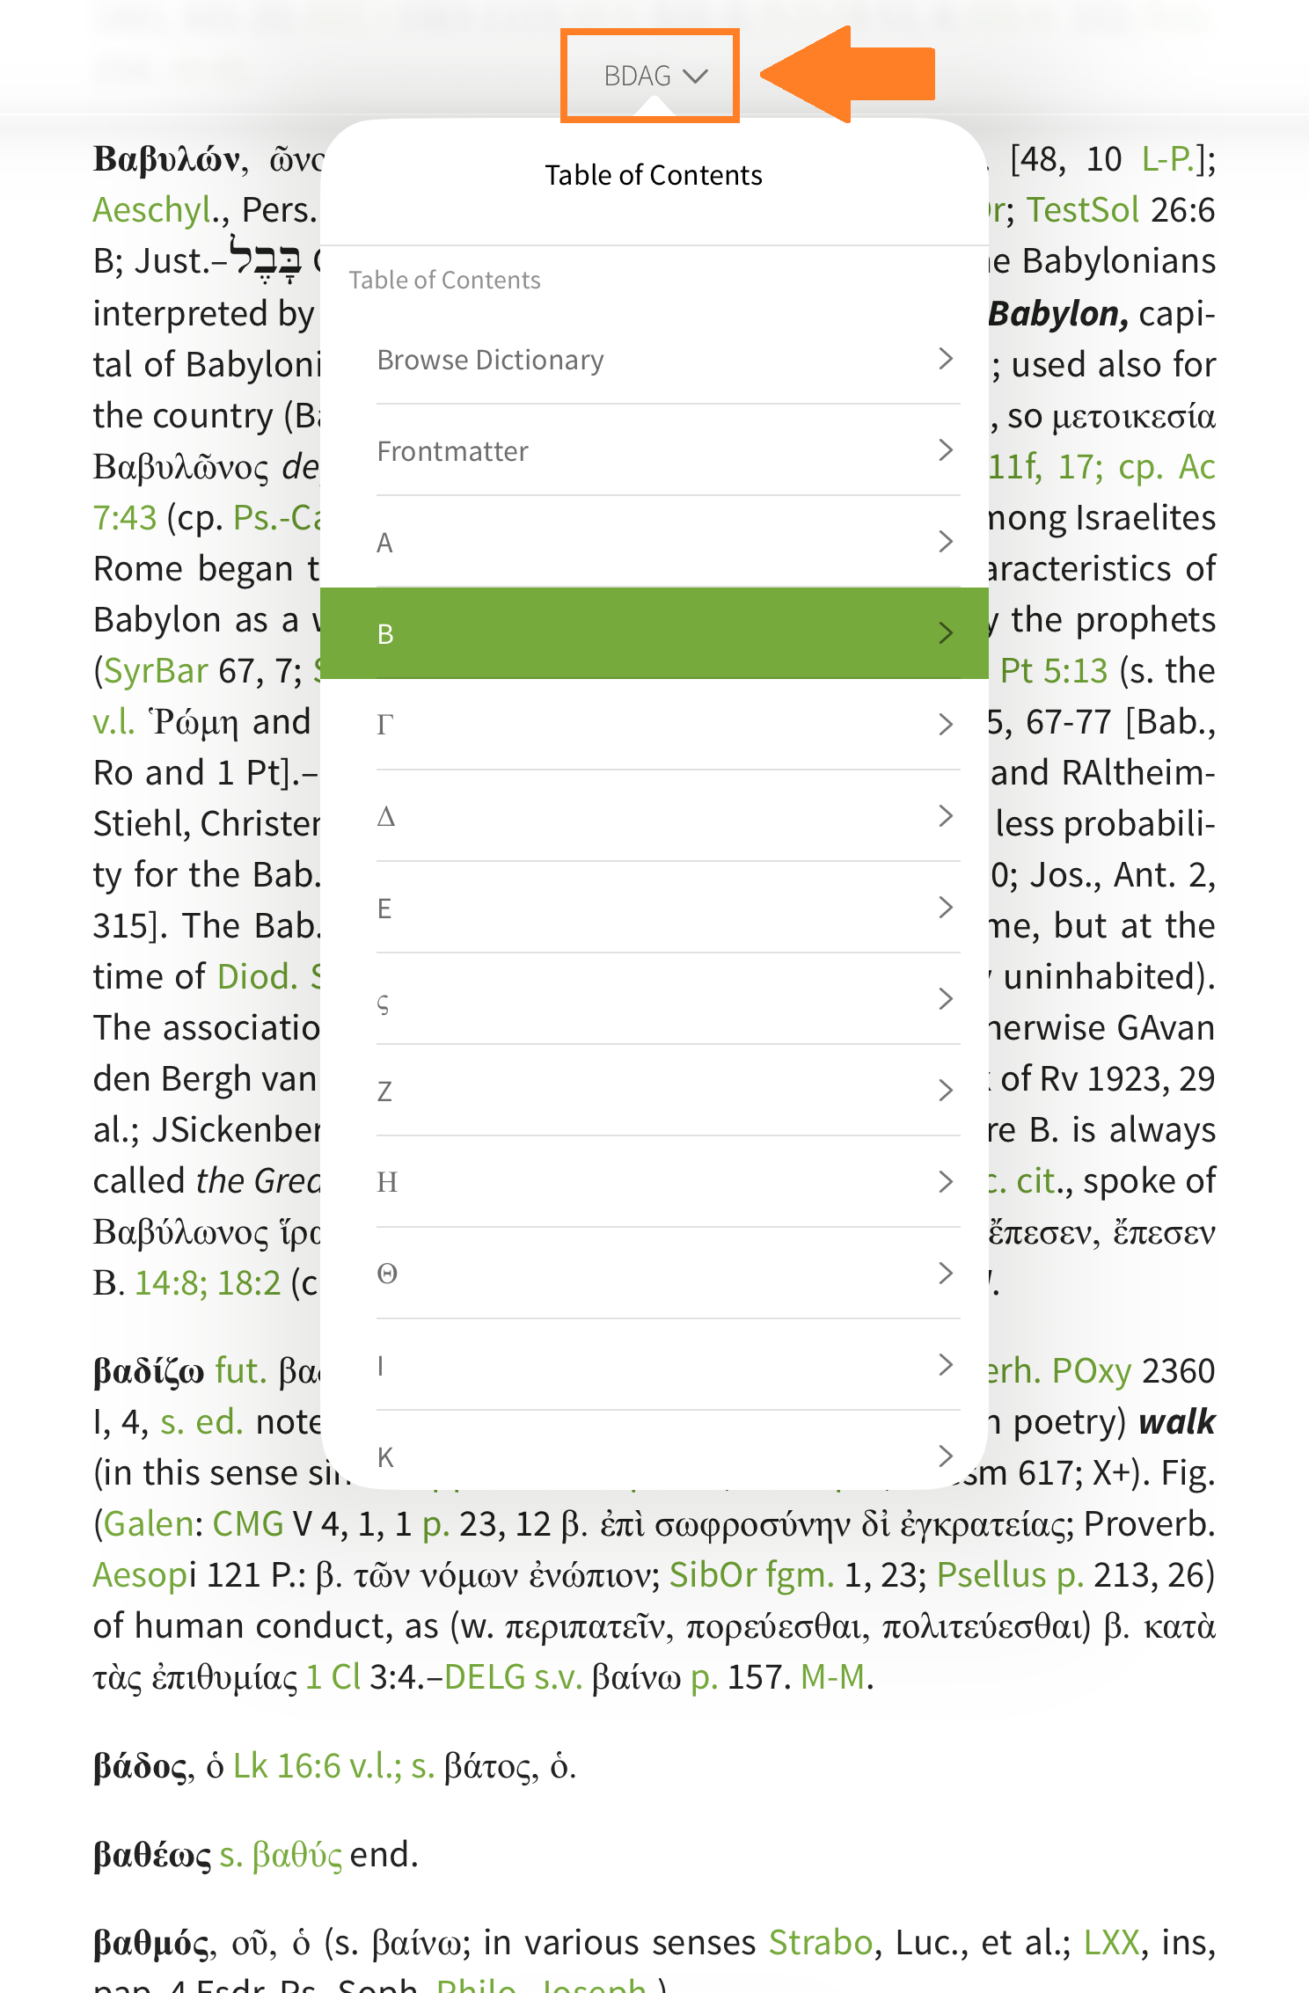1309x1993 pixels.
Task: Go to the Delta (Δ) section
Action: pos(653,816)
